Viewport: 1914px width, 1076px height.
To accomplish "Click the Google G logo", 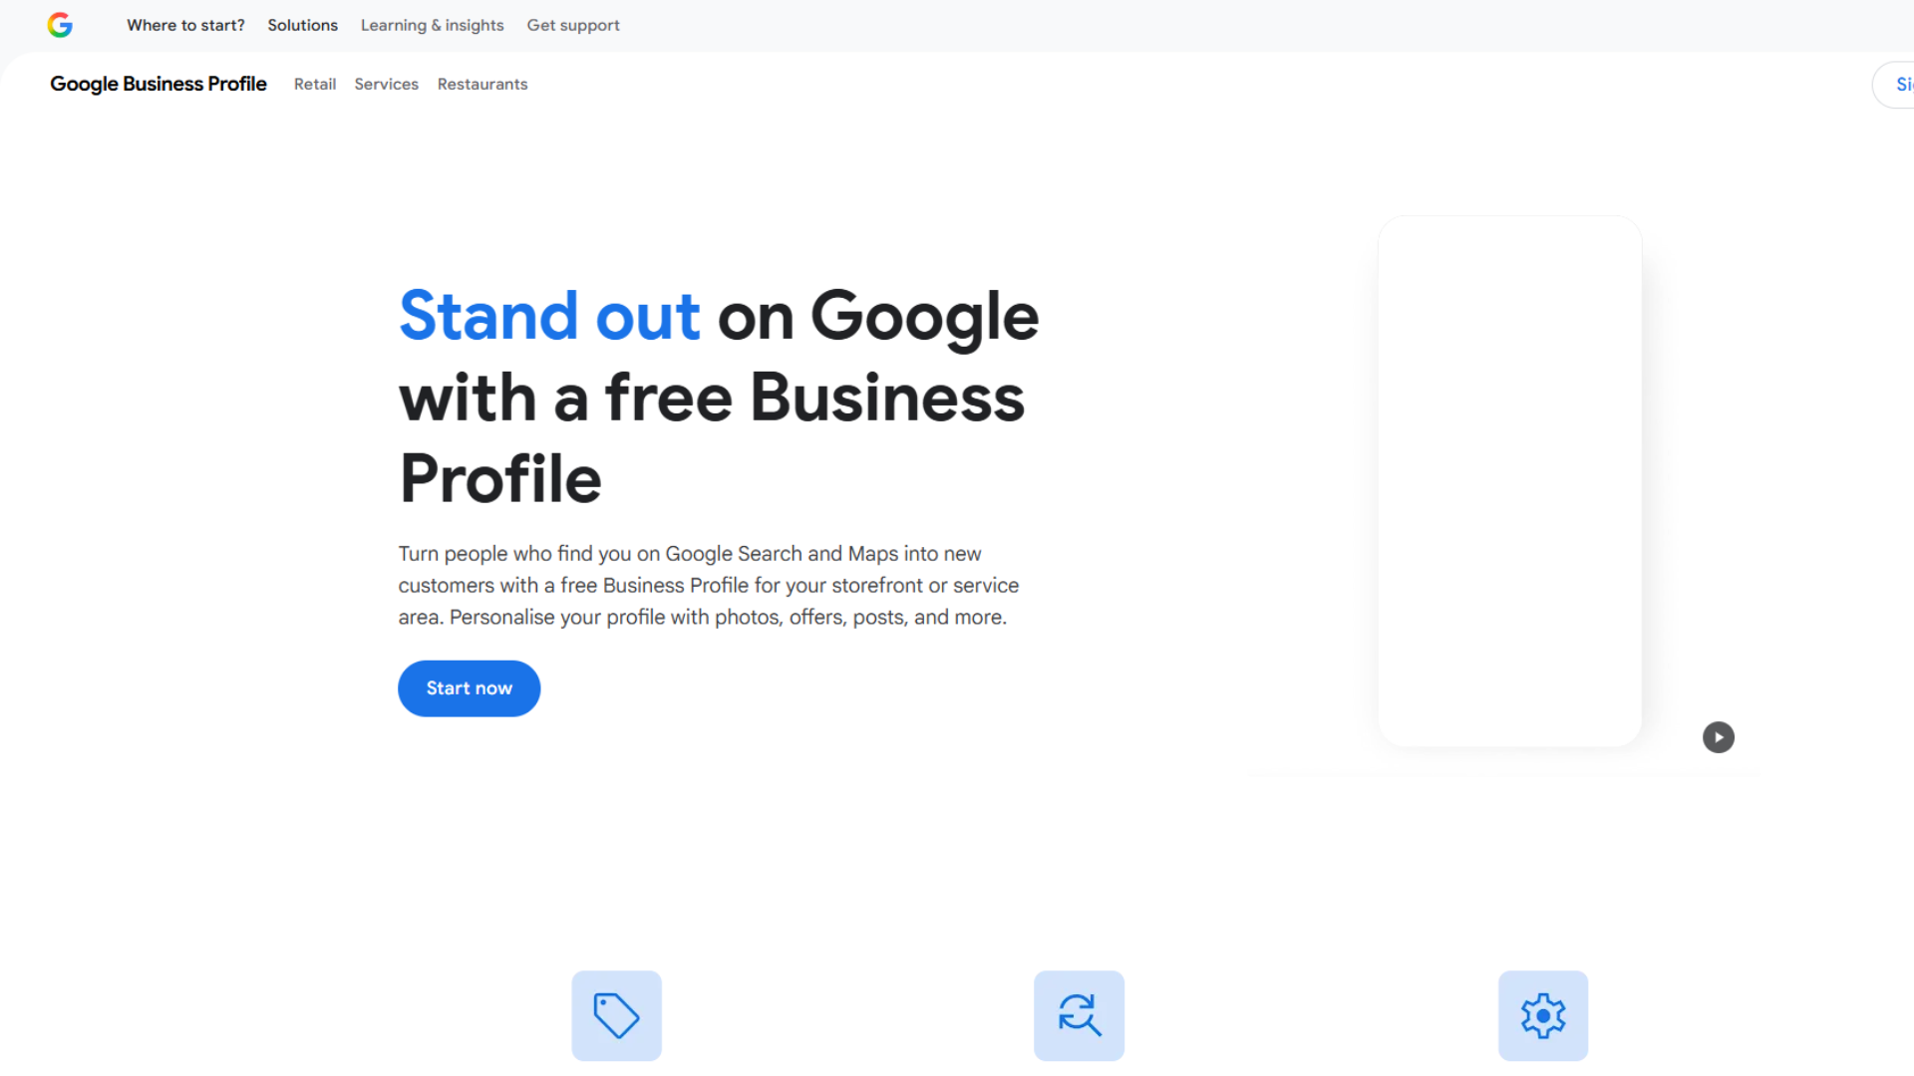I will (x=60, y=25).
